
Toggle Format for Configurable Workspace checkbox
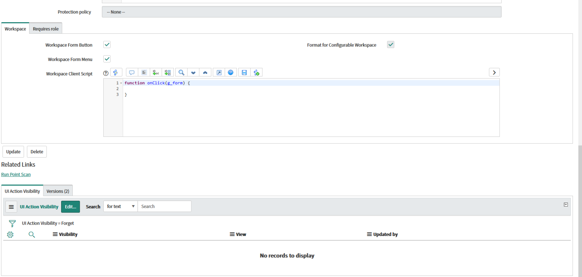tap(391, 45)
